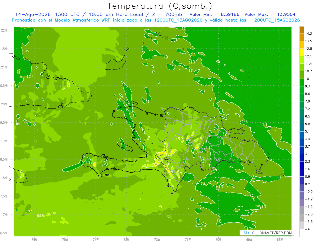Click the -3.3 colorbar value
This screenshot has width=314, height=243.
pos(309,222)
